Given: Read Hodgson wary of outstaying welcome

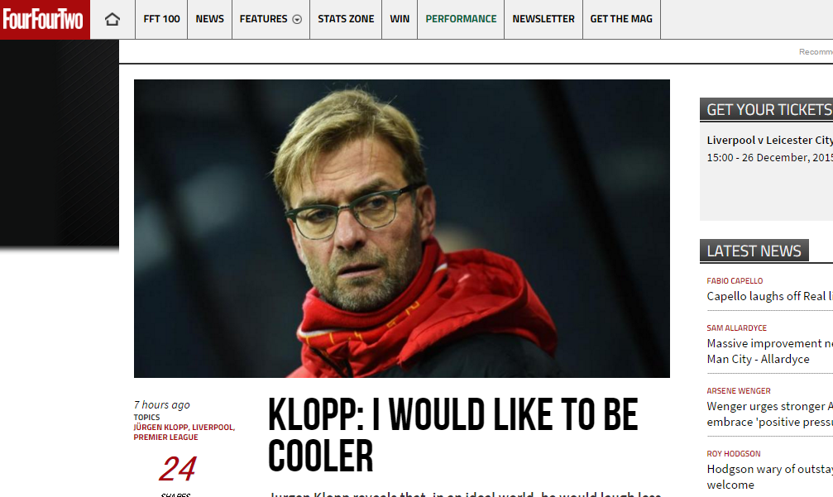Looking at the screenshot, I should pos(770,477).
